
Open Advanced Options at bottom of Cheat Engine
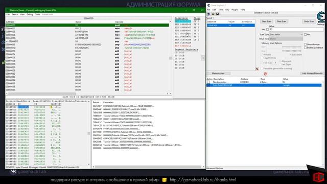tap(215, 168)
